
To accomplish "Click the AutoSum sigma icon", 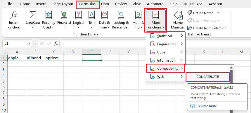I will point(33,15).
